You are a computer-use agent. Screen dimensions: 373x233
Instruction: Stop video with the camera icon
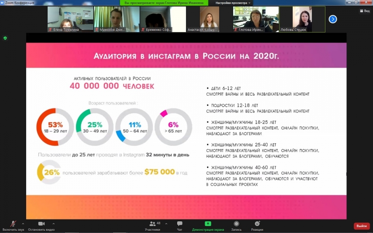coord(41,224)
